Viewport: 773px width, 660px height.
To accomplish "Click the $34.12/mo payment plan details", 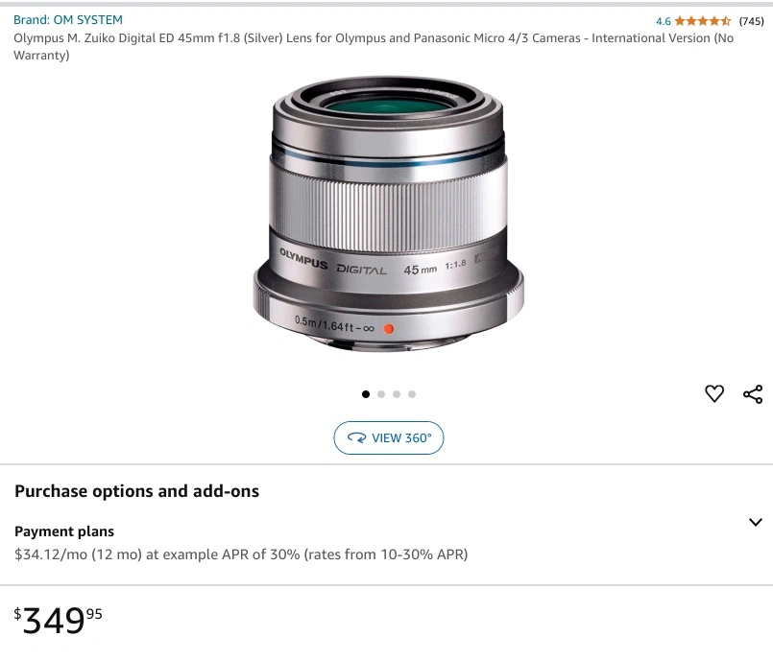I will click(241, 554).
